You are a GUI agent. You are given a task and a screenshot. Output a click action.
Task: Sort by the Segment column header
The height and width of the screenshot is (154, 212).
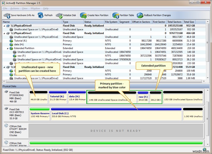click(125, 22)
